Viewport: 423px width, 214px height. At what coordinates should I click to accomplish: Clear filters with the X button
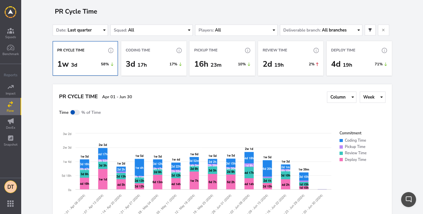(x=384, y=30)
